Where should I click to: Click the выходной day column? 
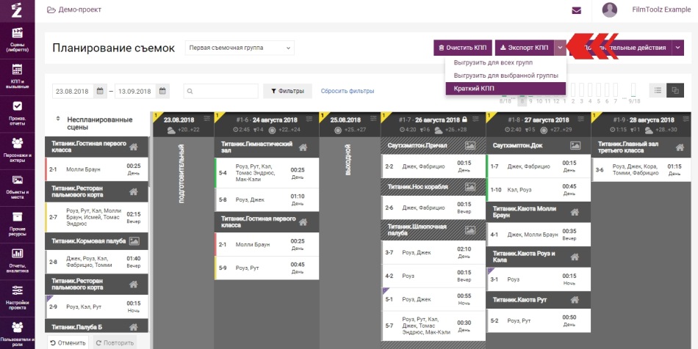tap(348, 243)
